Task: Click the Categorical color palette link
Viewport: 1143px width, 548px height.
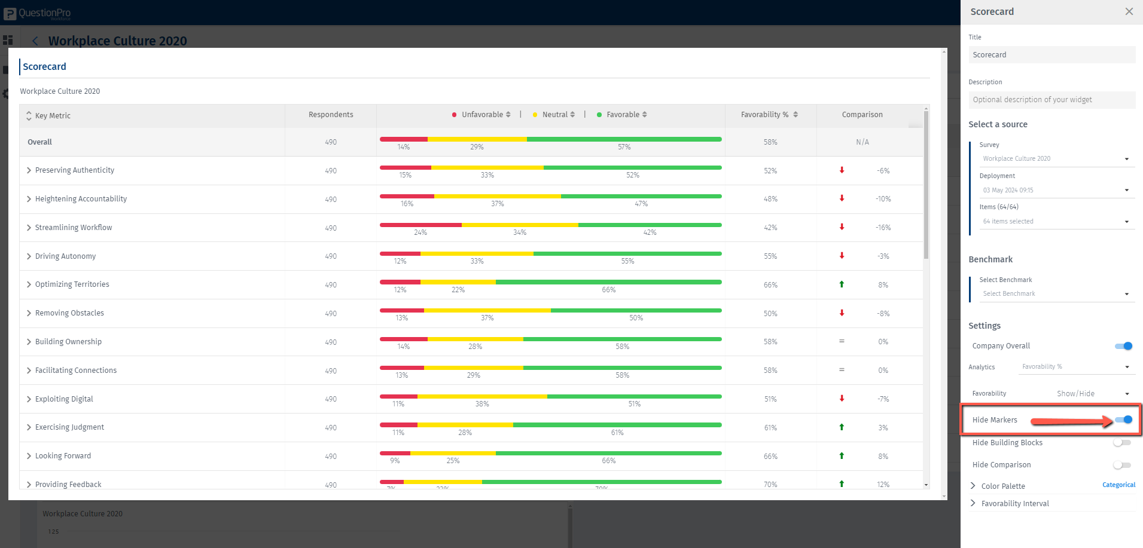Action: tap(1118, 485)
